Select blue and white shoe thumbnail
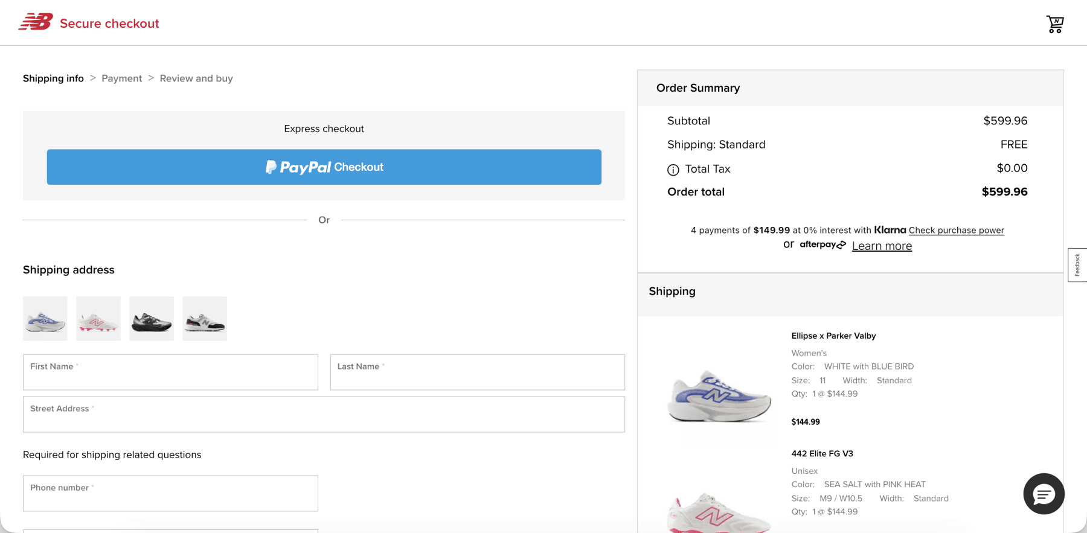The height and width of the screenshot is (533, 1087). point(45,319)
